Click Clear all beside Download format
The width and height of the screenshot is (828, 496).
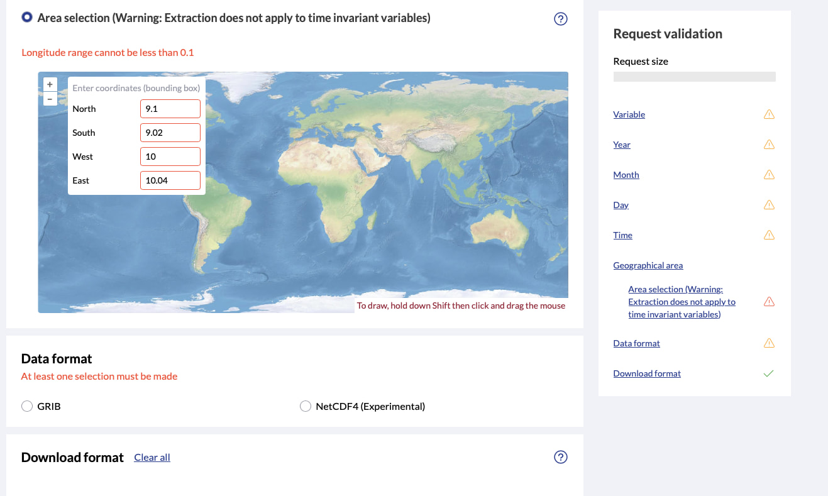(152, 458)
